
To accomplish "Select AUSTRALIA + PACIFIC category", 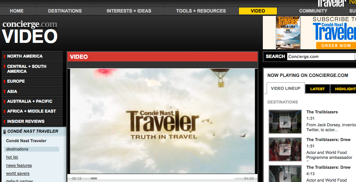I will tap(32, 101).
